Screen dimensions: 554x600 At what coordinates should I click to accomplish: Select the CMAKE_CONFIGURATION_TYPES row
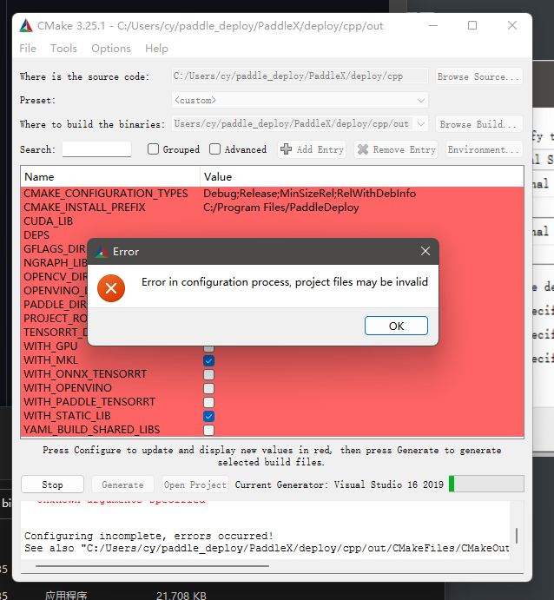point(272,194)
